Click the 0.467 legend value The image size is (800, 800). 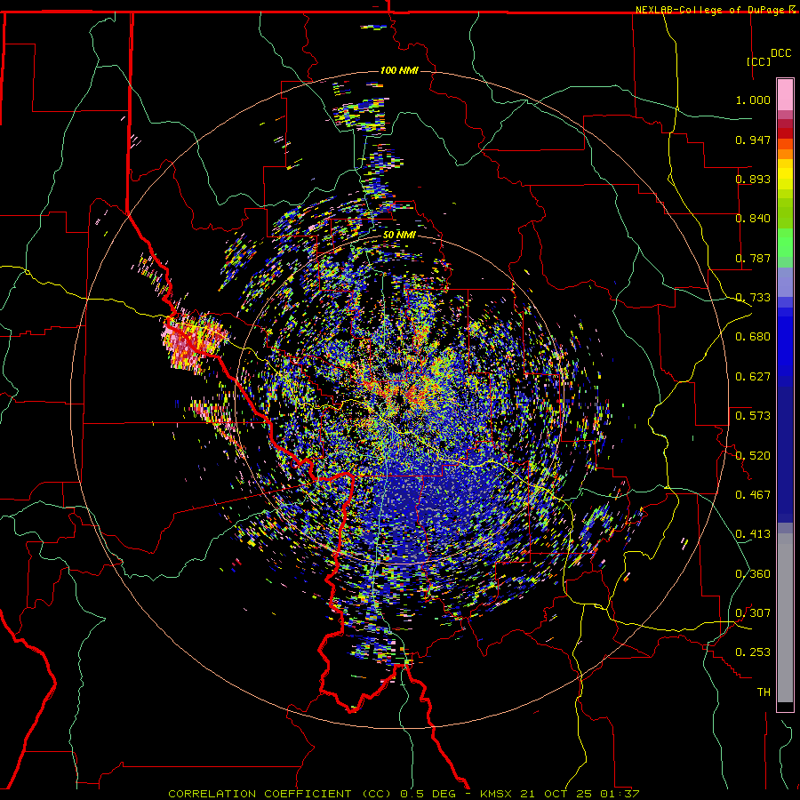[753, 495]
